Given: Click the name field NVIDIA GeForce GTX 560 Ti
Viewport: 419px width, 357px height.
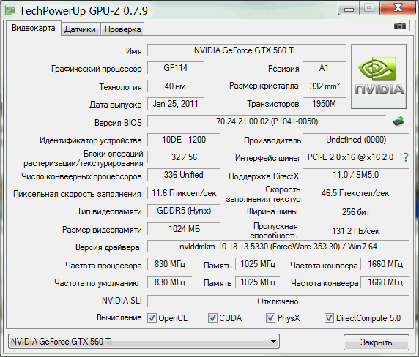Looking at the screenshot, I should coord(246,50).
